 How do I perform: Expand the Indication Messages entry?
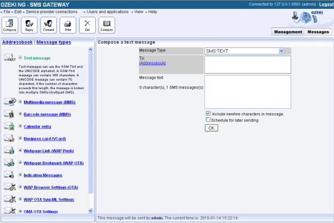pyautogui.click(x=20, y=174)
